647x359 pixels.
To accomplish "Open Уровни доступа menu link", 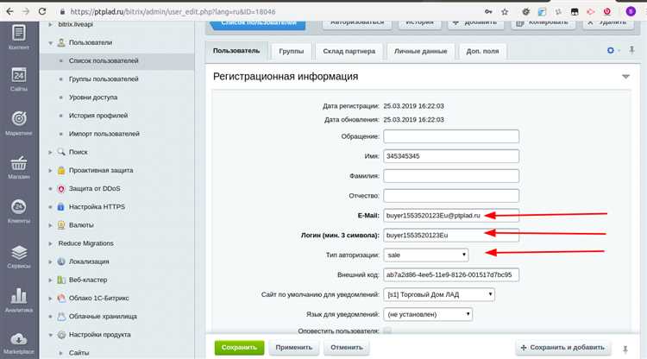I will coord(93,98).
